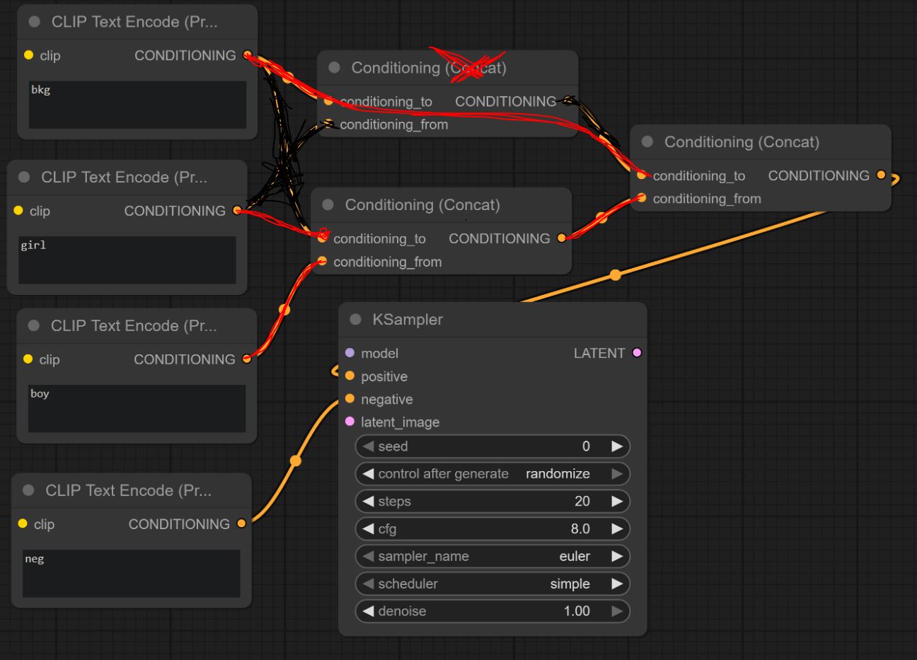This screenshot has width=917, height=660.
Task: Click conditioning_to port of Concat feeding KSampler
Action: coord(641,175)
